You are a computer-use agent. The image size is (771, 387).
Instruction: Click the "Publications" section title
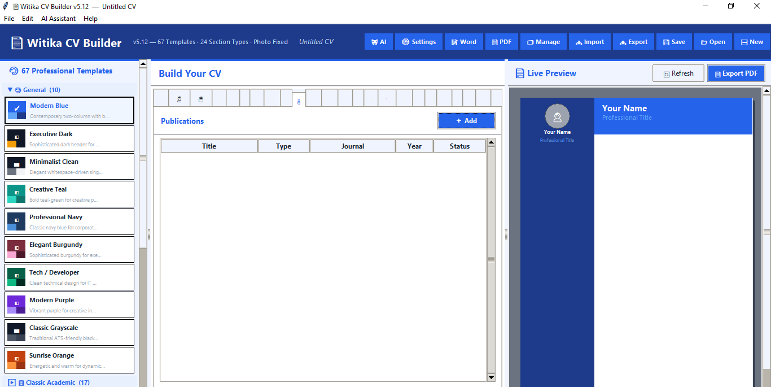[182, 121]
